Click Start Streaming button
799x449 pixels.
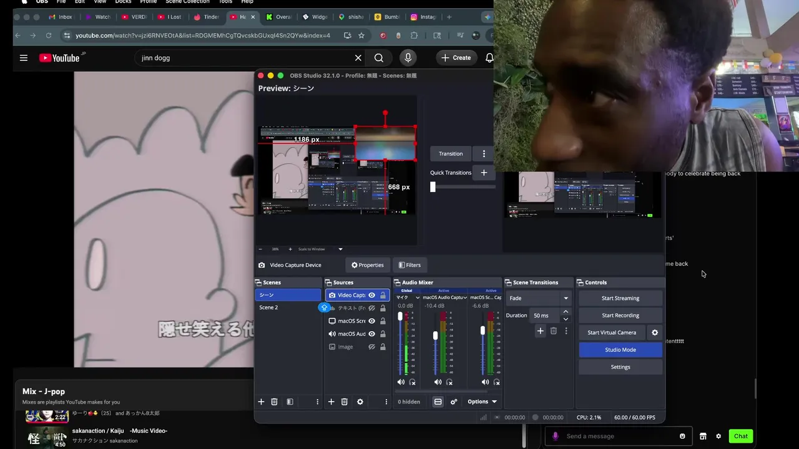pos(620,298)
